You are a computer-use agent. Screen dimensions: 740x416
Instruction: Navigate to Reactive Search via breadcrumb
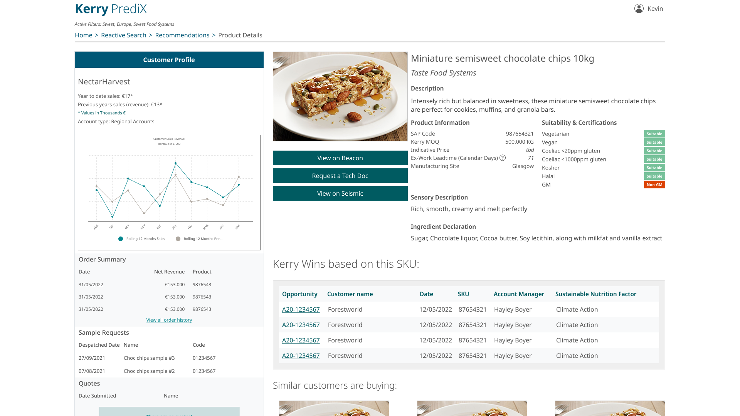124,35
